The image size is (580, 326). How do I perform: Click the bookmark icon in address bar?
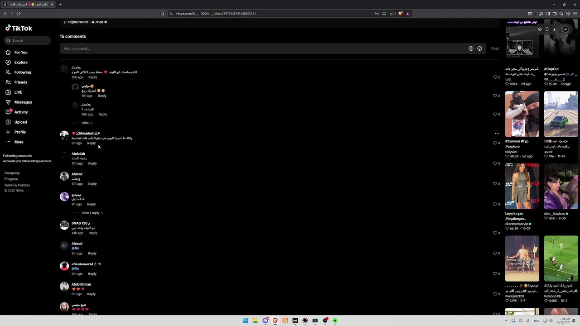click(162, 14)
